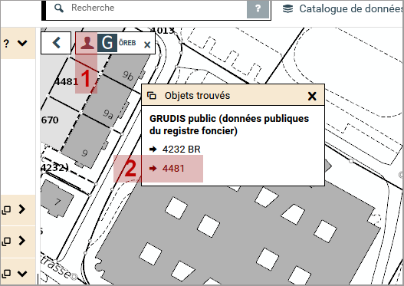Click the Objets trouvés window icon
The width and height of the screenshot is (404, 286).
click(x=152, y=96)
